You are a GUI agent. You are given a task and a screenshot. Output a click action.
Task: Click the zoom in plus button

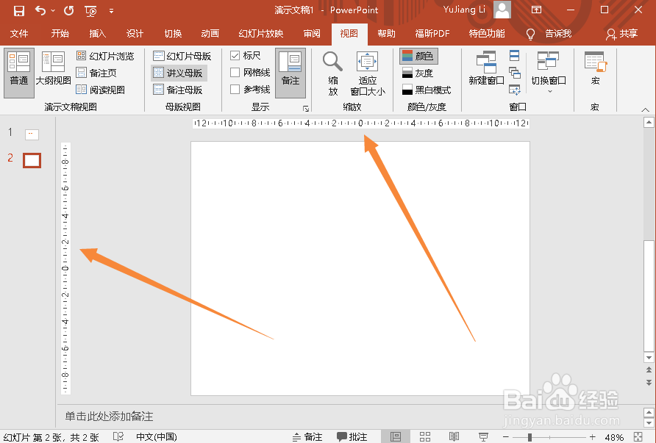pos(592,436)
